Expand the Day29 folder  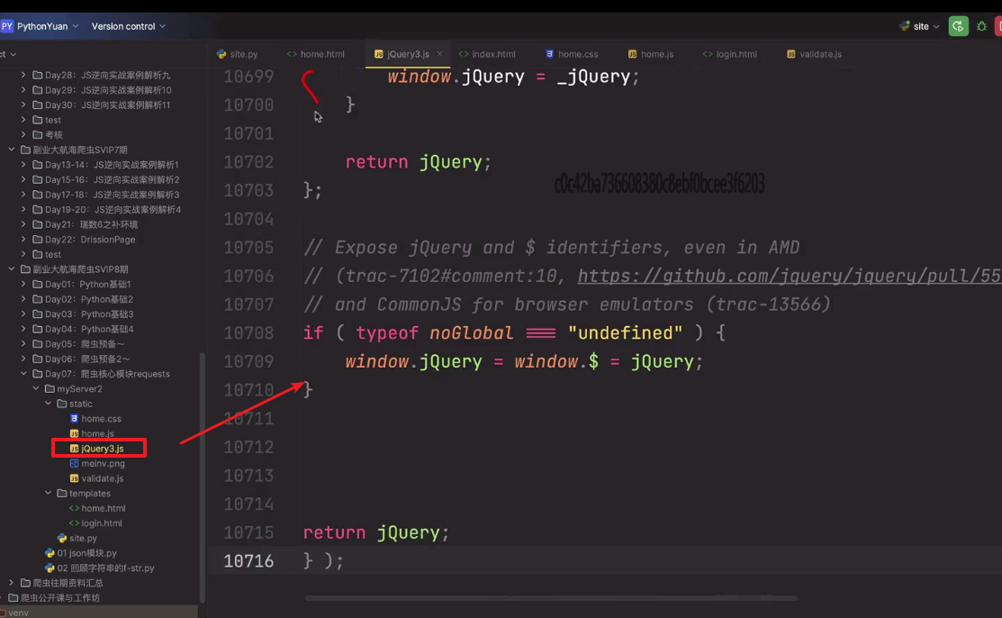(23, 89)
